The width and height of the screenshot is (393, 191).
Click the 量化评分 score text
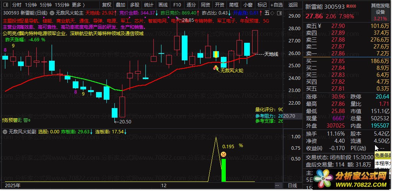point(269,110)
